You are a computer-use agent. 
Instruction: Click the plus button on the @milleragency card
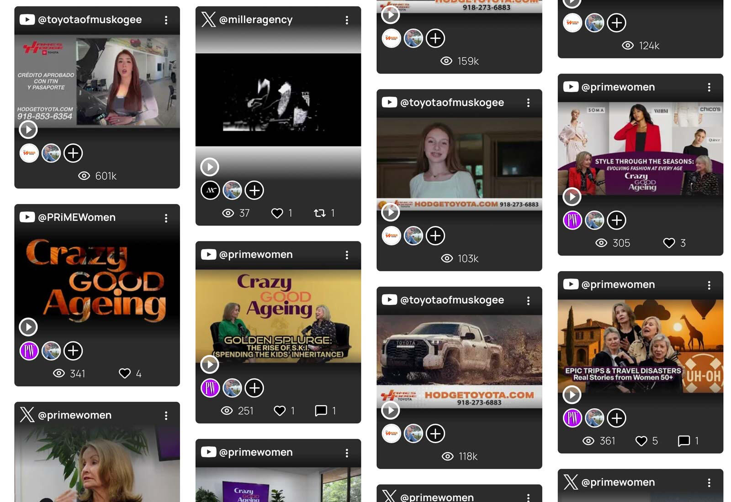point(254,190)
